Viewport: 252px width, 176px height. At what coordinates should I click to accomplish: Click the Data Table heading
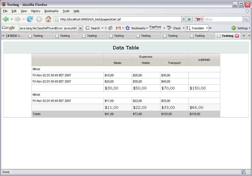pyautogui.click(x=126, y=48)
